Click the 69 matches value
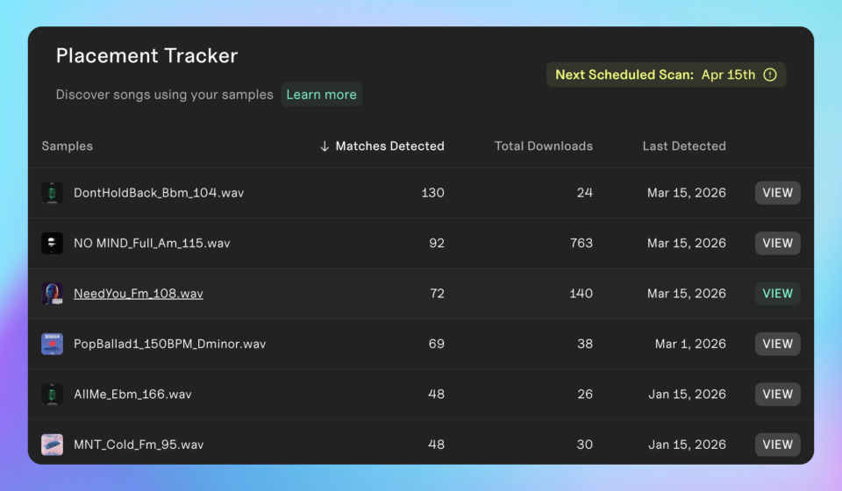 pyautogui.click(x=437, y=344)
